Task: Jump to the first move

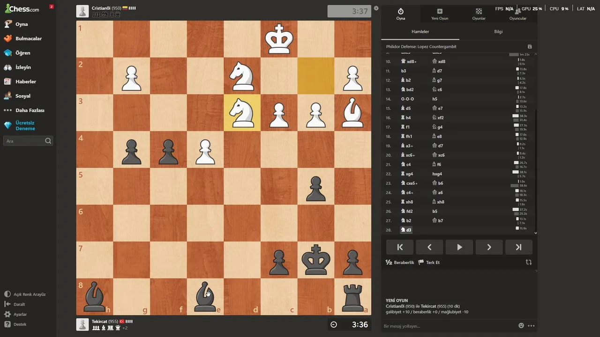Action: pyautogui.click(x=400, y=247)
